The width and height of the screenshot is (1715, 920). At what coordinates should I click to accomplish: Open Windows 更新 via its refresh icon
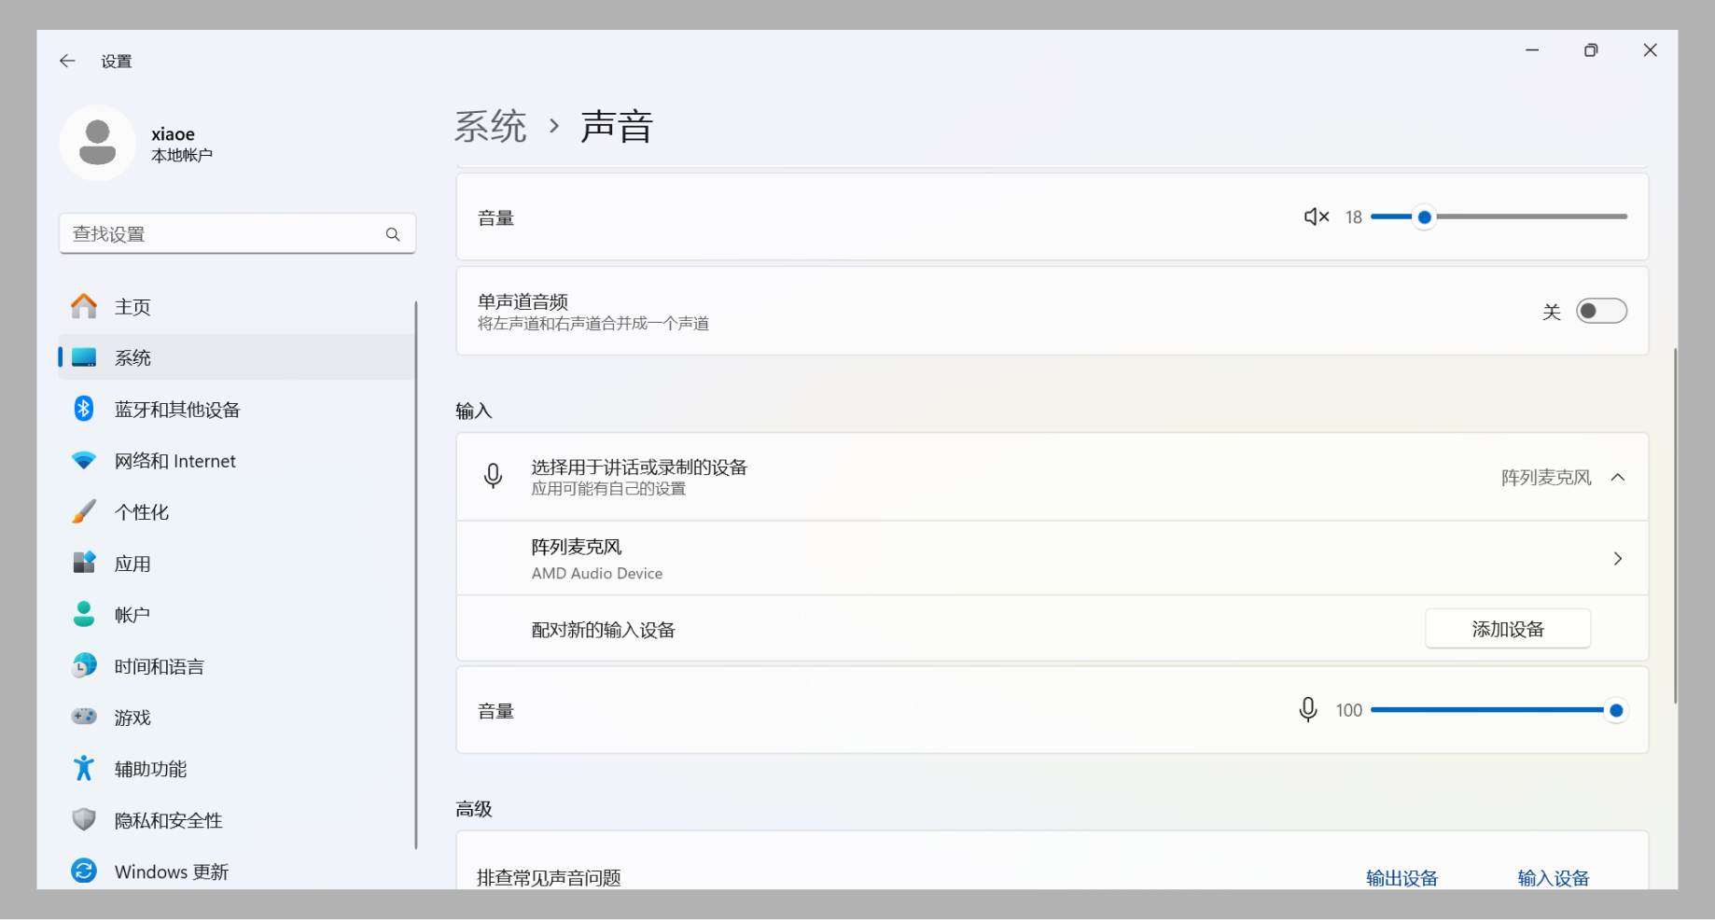click(84, 871)
